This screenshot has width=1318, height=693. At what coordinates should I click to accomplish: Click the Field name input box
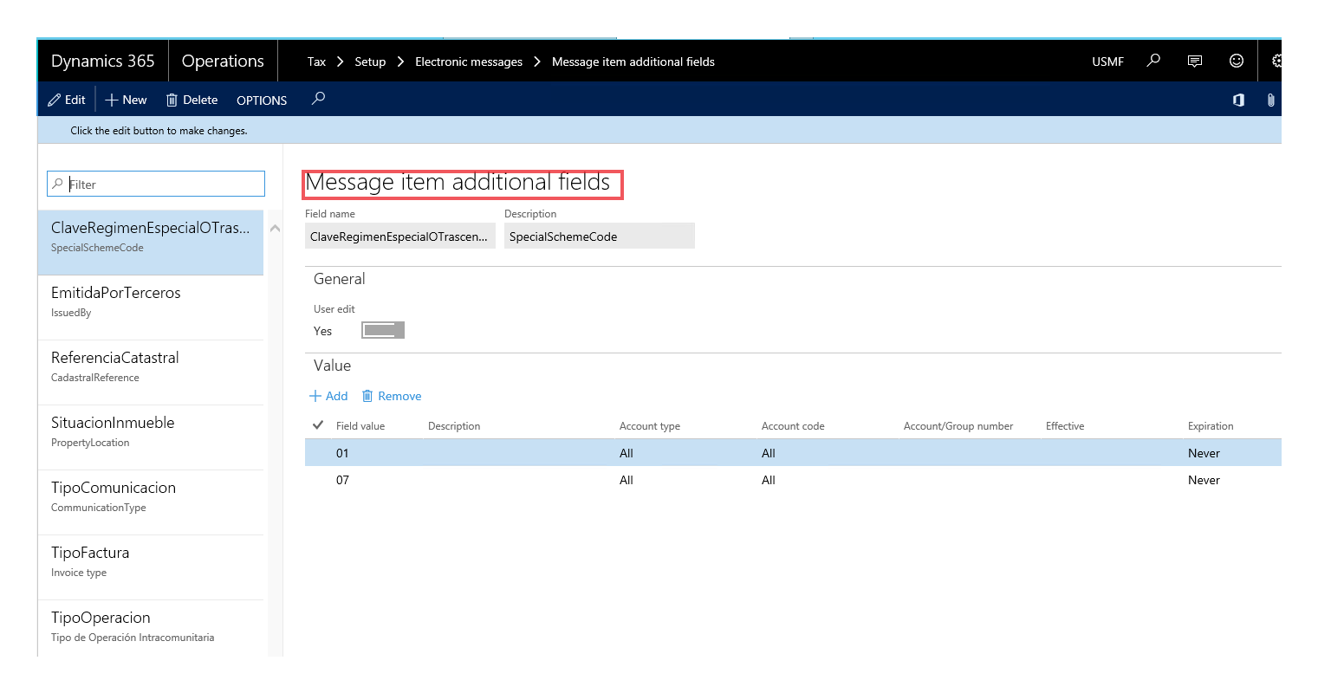click(399, 236)
